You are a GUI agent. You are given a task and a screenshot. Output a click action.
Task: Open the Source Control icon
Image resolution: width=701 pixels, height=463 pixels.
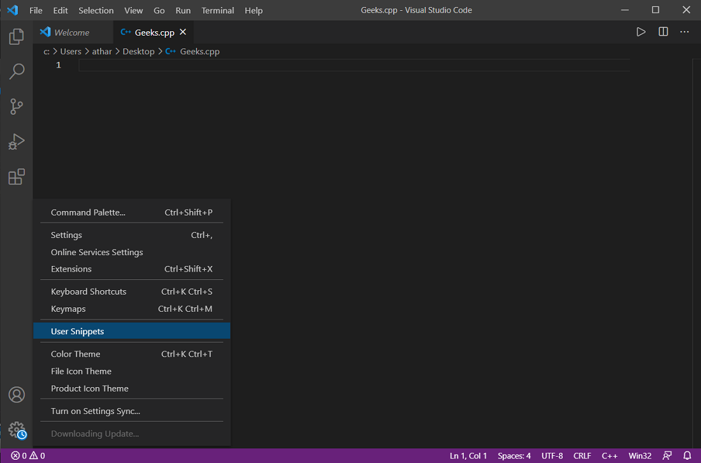coord(17,107)
